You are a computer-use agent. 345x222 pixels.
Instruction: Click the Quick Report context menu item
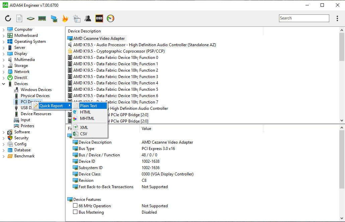click(x=52, y=105)
